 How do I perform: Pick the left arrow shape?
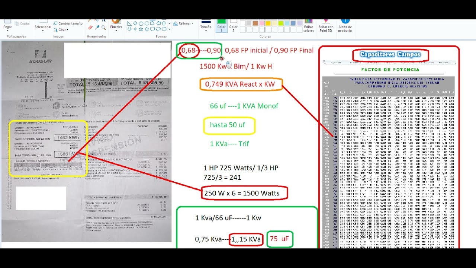click(158, 23)
